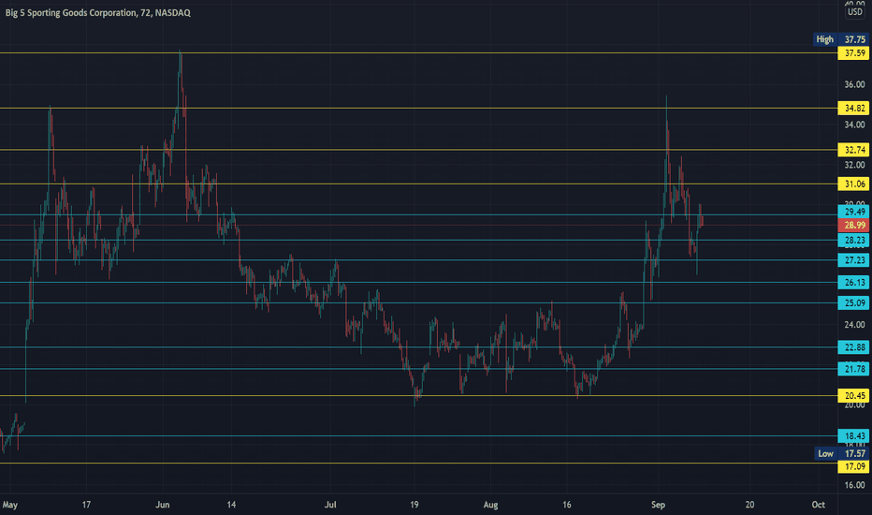This screenshot has height=515, width=872.
Task: Click the 22.88 cyan price label
Action: [853, 347]
